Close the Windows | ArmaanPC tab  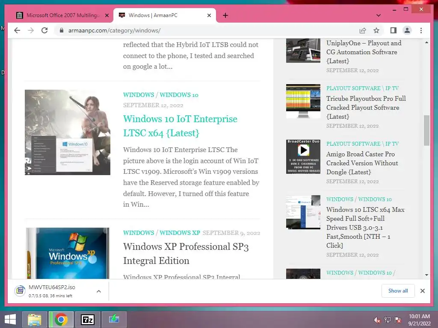click(209, 15)
